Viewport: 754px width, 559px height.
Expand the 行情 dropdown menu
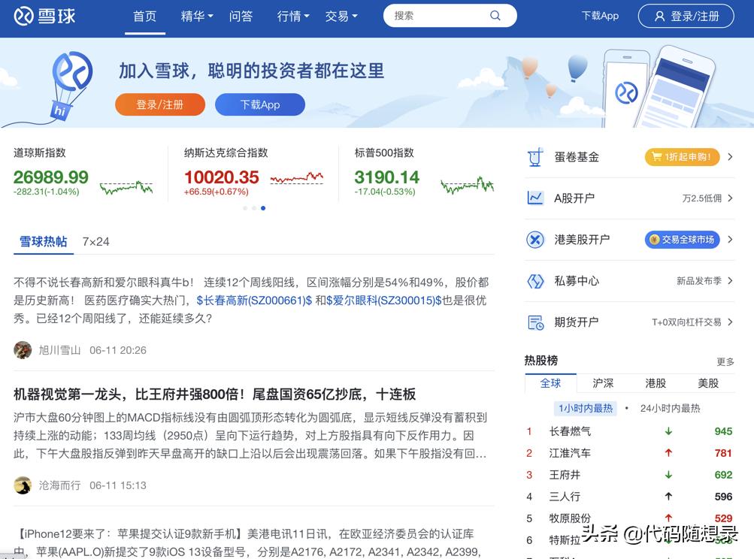point(292,16)
